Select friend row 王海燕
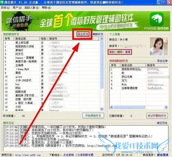Image resolution: width=172 pixels, height=157 pixels. point(52,65)
